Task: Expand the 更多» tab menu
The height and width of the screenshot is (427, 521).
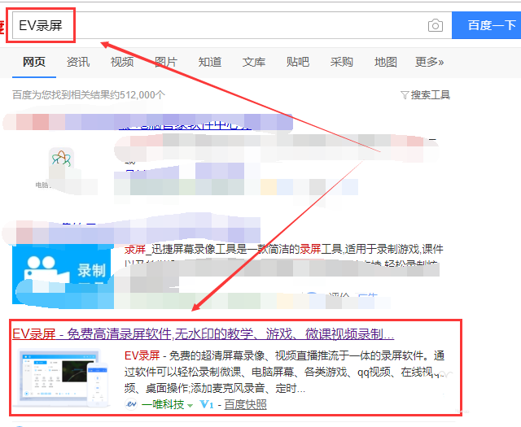Action: [x=429, y=62]
